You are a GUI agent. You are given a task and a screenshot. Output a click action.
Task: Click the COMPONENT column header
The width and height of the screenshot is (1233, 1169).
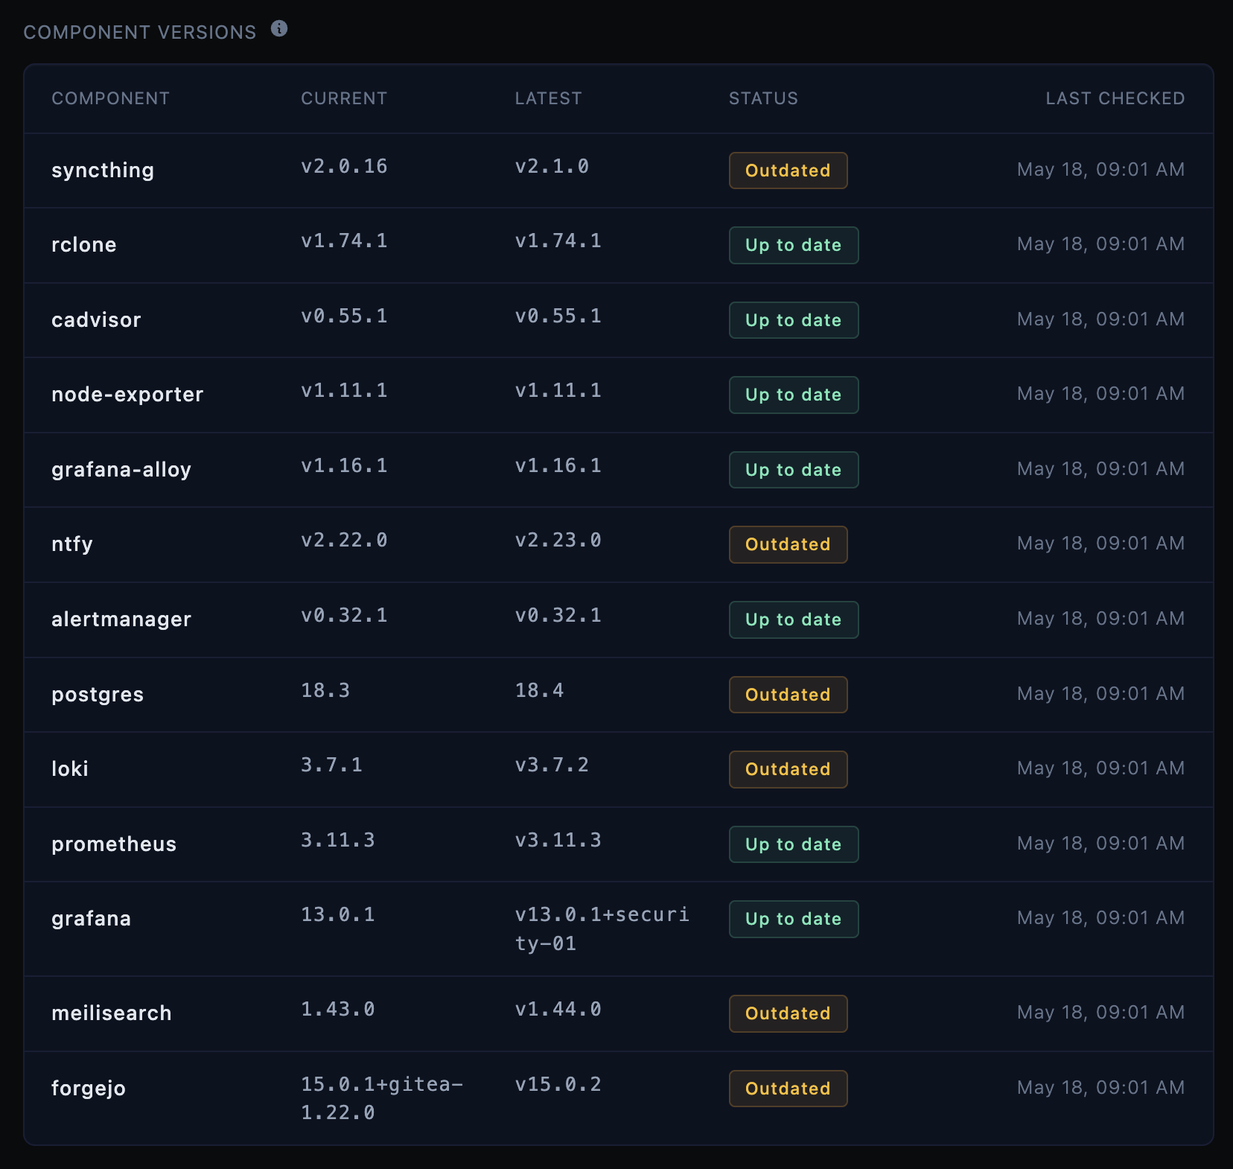(x=110, y=98)
